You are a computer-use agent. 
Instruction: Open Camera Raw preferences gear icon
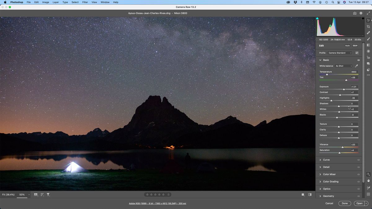[361, 13]
